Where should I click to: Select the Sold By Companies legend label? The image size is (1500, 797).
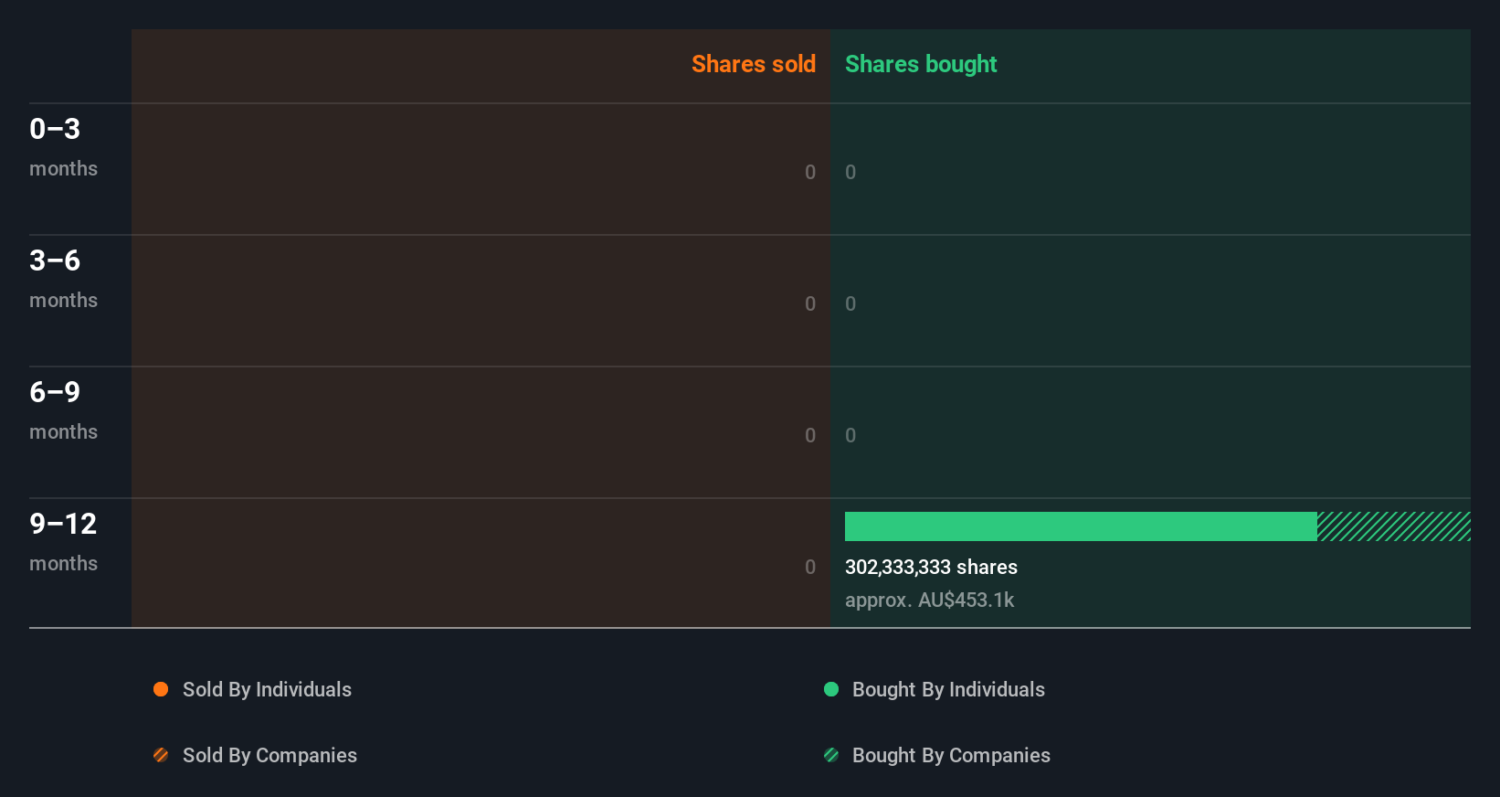269,755
